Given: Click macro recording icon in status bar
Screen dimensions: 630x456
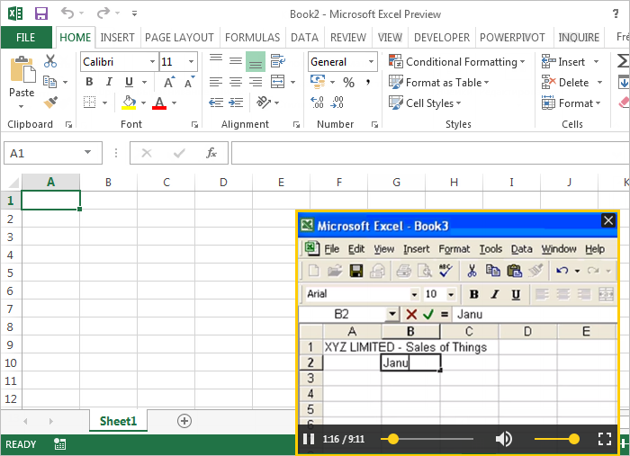Looking at the screenshot, I should coord(59,444).
